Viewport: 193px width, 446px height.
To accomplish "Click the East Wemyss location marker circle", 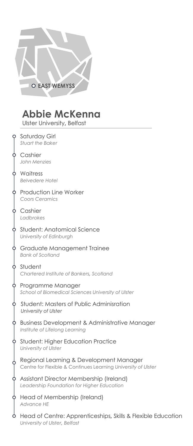I will 34,86.
